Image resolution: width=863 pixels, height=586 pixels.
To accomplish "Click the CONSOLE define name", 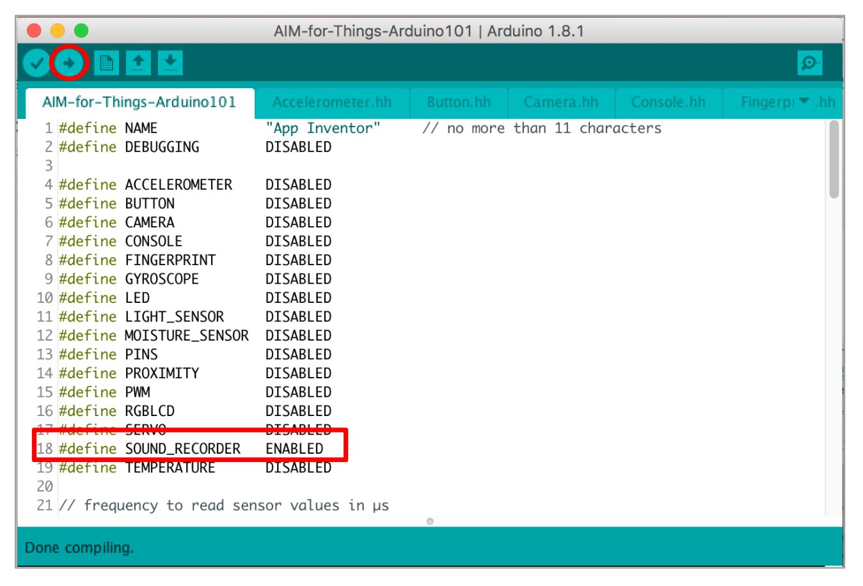I will coord(154,242).
